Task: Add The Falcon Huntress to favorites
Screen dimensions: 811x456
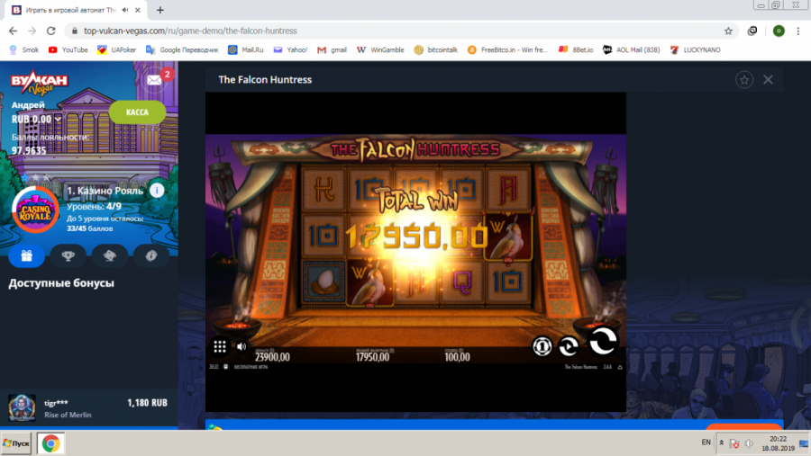Action: (744, 80)
